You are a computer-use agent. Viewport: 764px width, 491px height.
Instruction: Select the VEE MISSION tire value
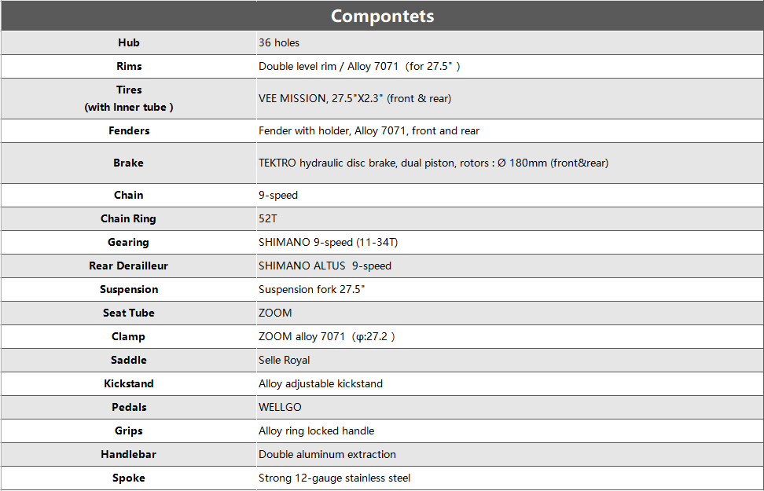354,98
